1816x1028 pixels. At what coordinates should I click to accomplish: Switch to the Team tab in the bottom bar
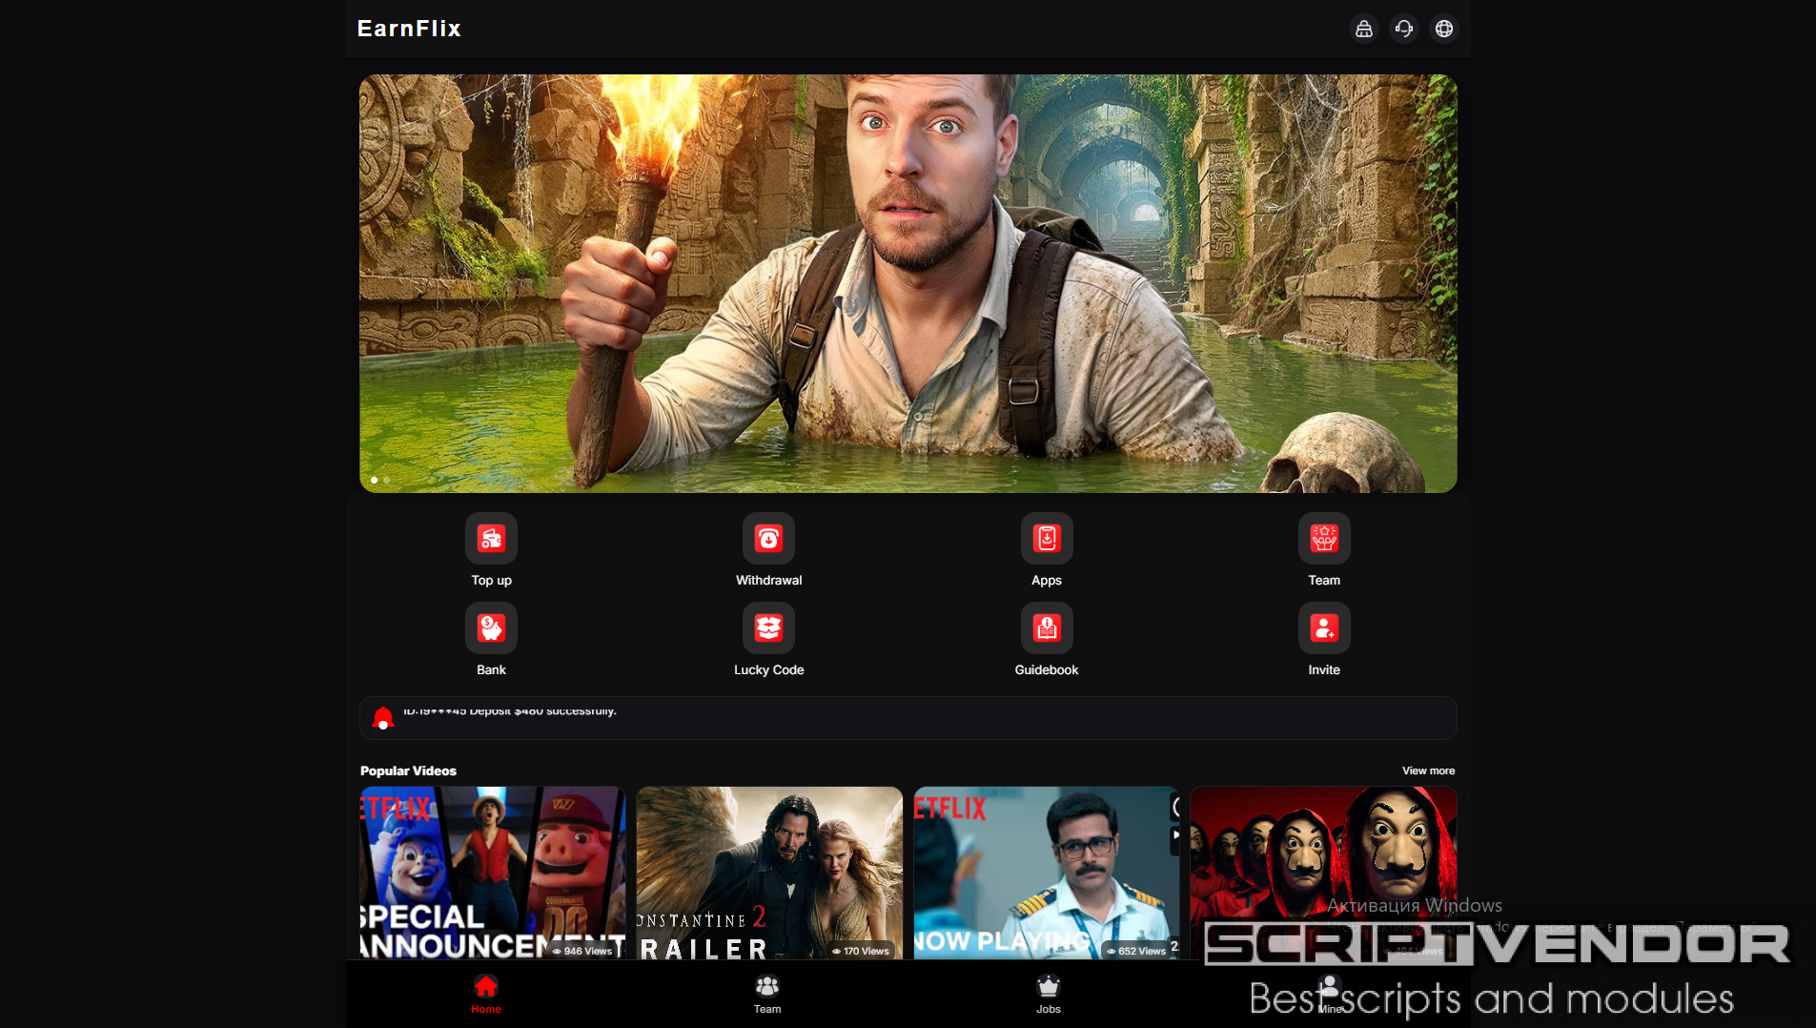coord(767,993)
